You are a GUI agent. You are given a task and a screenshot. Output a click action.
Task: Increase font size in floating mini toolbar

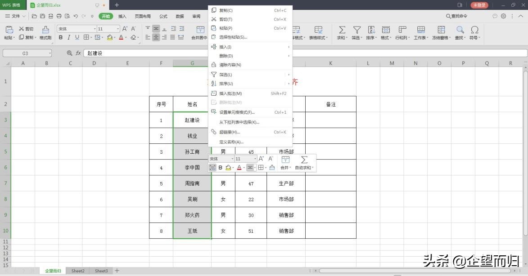coord(261,159)
